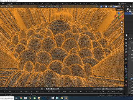Open the Scene properties tab
Viewport: 133px width, 100px height.
[x=126, y=52]
